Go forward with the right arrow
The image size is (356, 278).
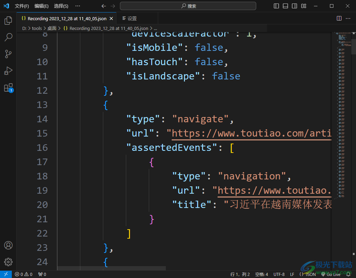click(x=113, y=6)
